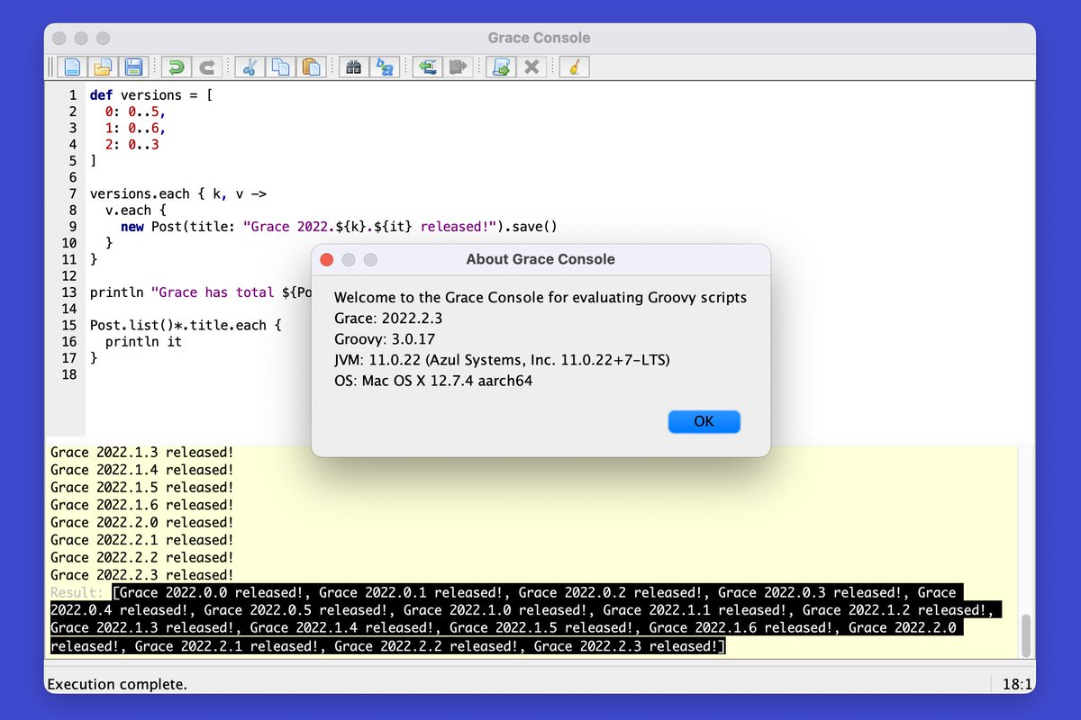
Task: Paste from clipboard using the toolbar icon
Action: (x=312, y=66)
